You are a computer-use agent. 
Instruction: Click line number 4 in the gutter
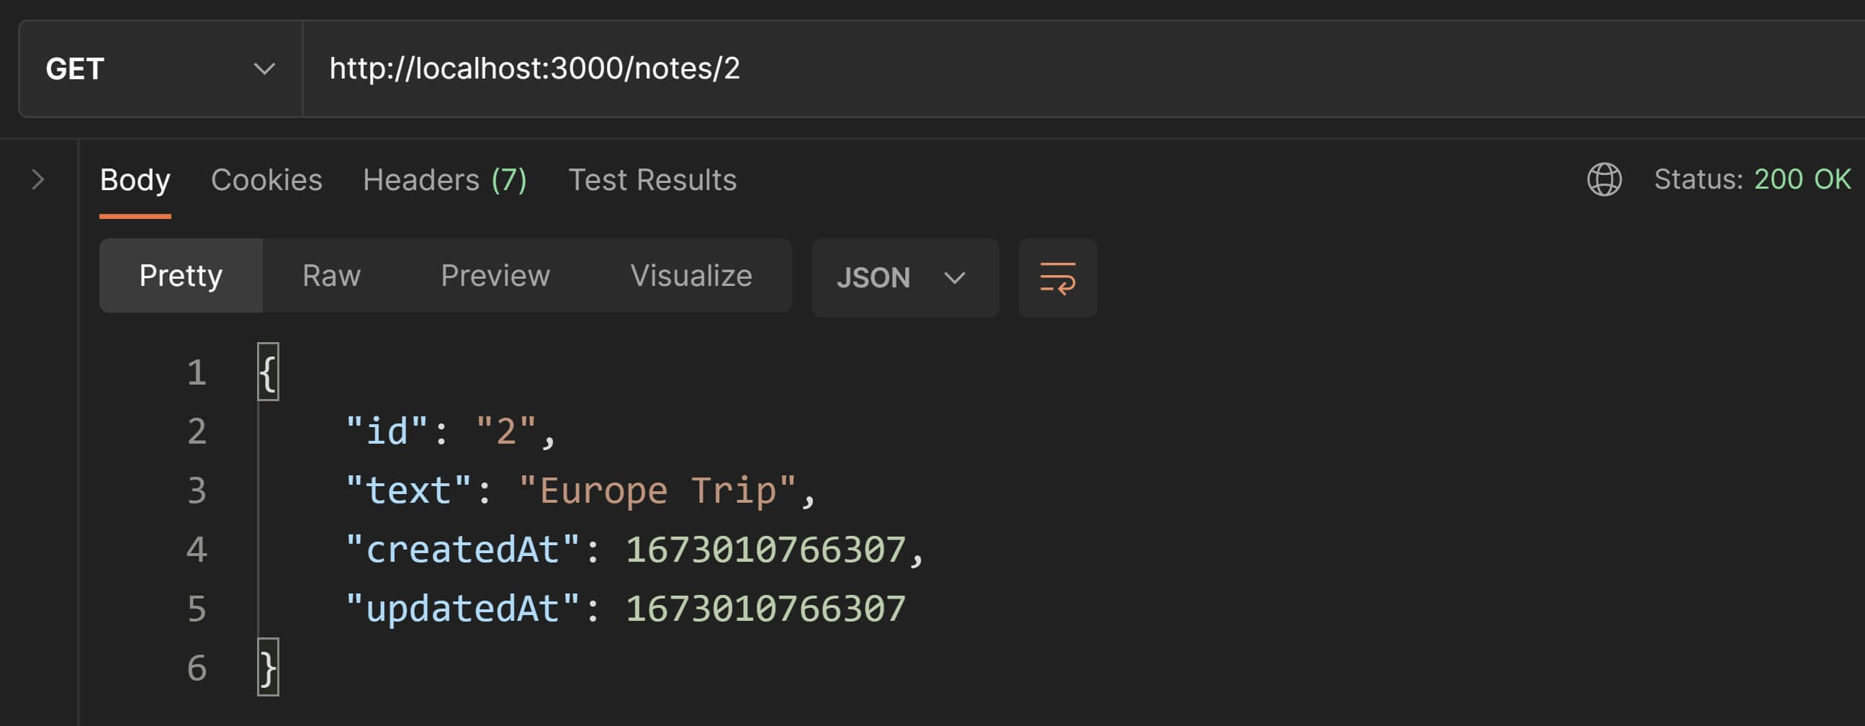(x=197, y=550)
